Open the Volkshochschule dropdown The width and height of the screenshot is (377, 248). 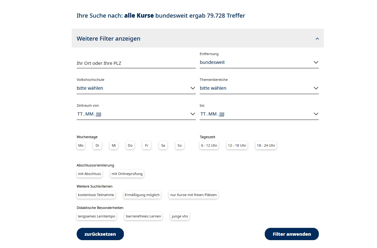pyautogui.click(x=136, y=88)
